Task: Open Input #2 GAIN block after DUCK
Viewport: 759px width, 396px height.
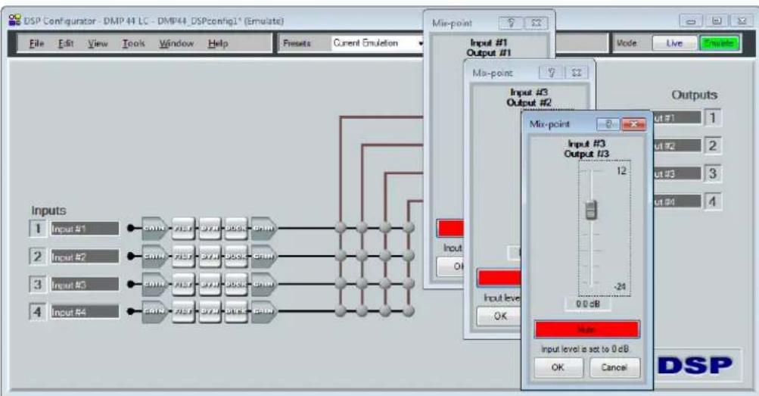Action: 264,256
